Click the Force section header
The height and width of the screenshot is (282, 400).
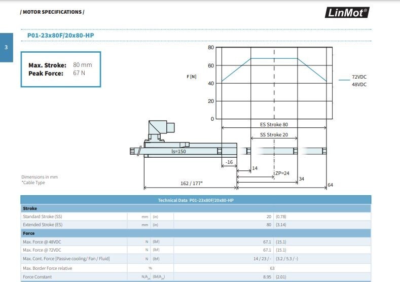point(196,233)
